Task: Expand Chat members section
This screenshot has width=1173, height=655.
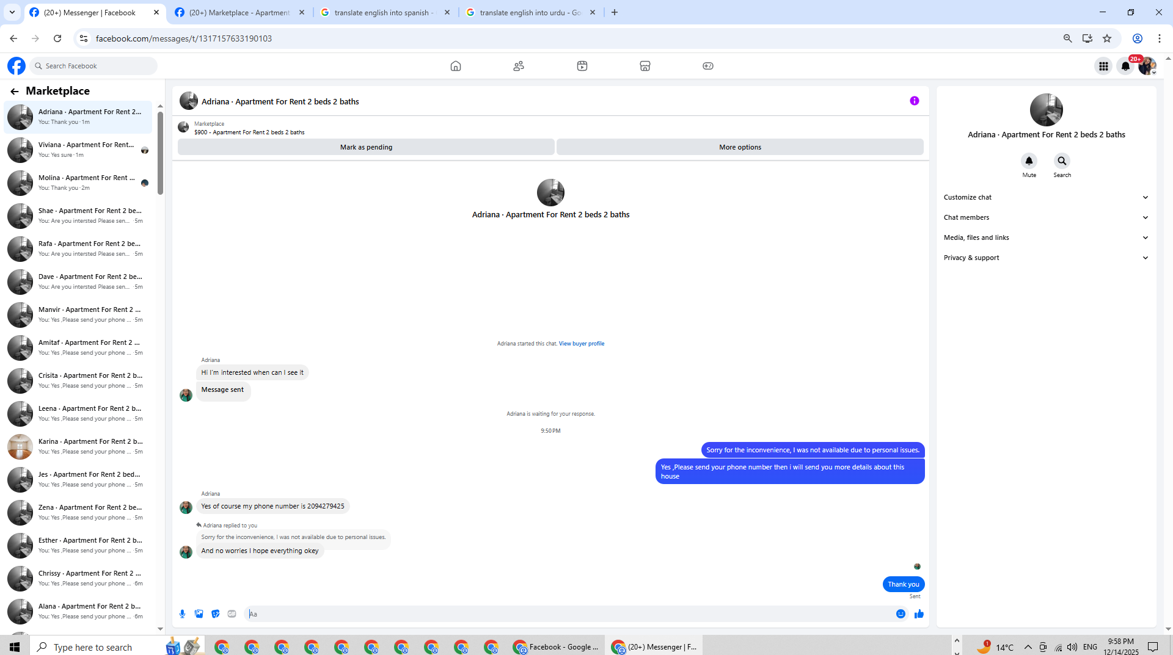Action: pos(1046,217)
